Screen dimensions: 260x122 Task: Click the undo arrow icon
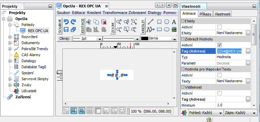click(66, 22)
